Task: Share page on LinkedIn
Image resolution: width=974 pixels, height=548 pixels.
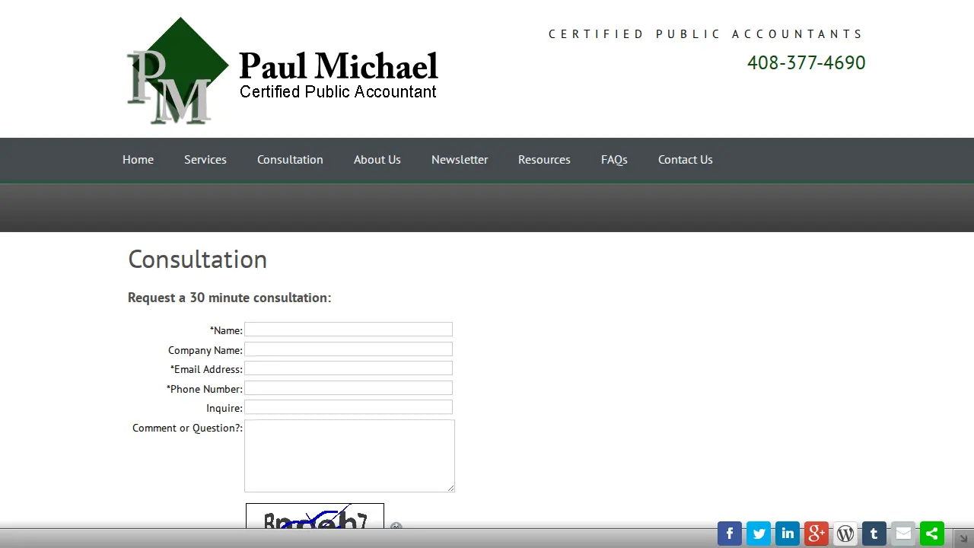Action: 788,534
